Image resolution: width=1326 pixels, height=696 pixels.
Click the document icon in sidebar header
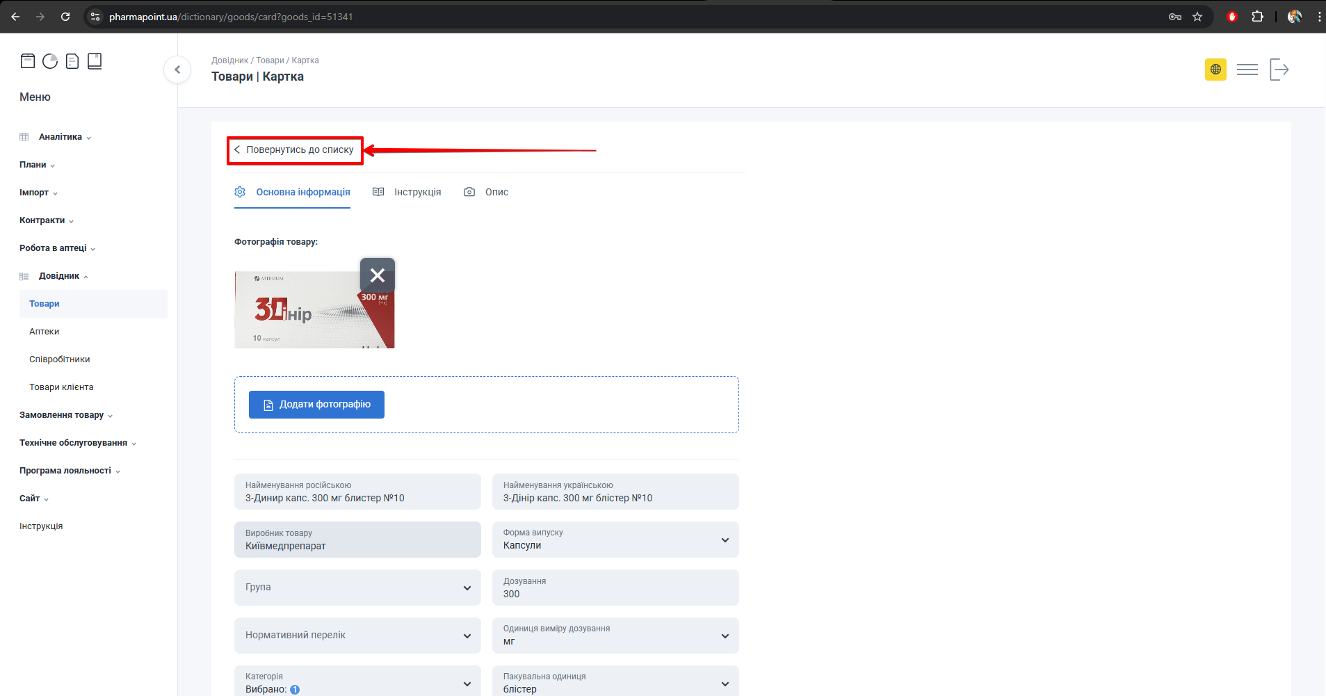72,61
